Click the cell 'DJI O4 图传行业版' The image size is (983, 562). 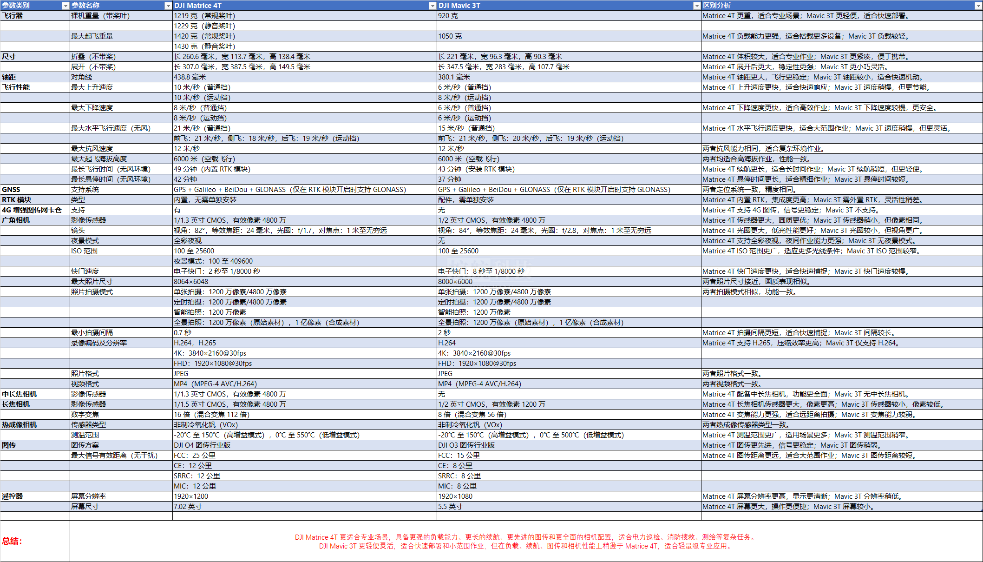tap(304, 445)
